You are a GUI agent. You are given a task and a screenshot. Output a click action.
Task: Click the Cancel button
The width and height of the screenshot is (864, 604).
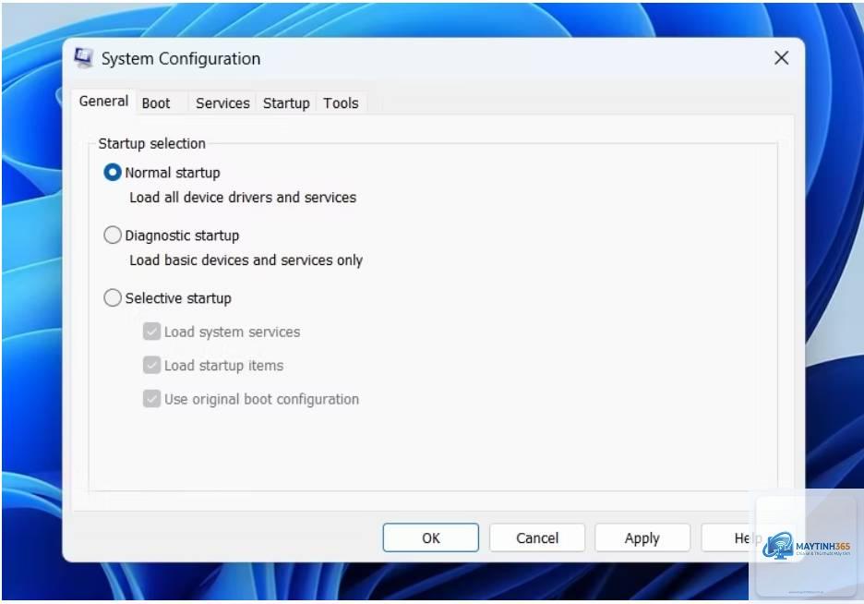(537, 538)
